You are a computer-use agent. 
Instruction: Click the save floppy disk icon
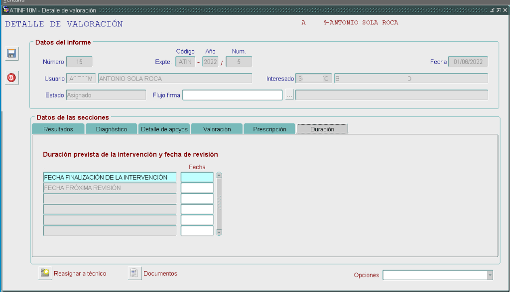click(12, 54)
